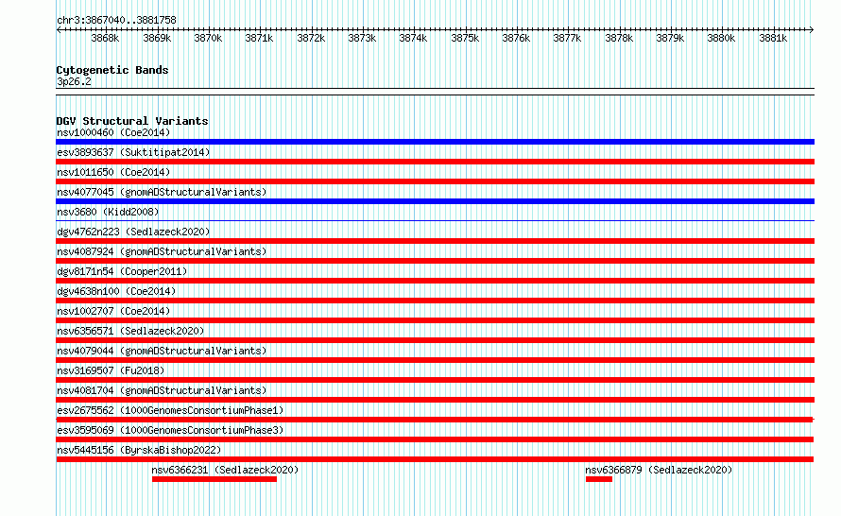This screenshot has height=516, width=841.
Task: Open the nsv6356571 (Sedlazeck2020) label
Action: click(130, 331)
